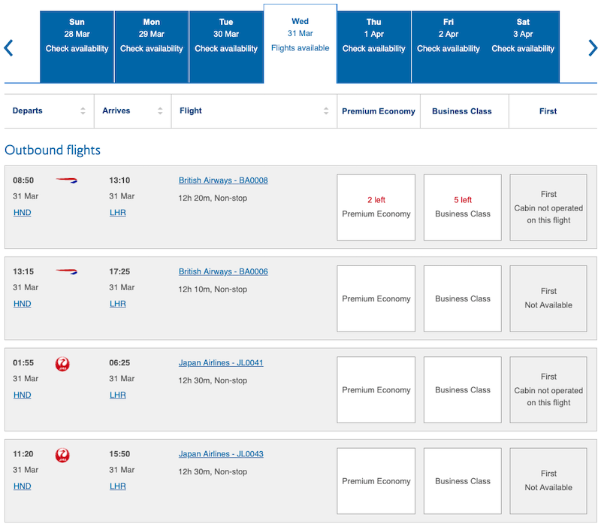
Task: Sort by Flight column arrows
Action: 326,111
